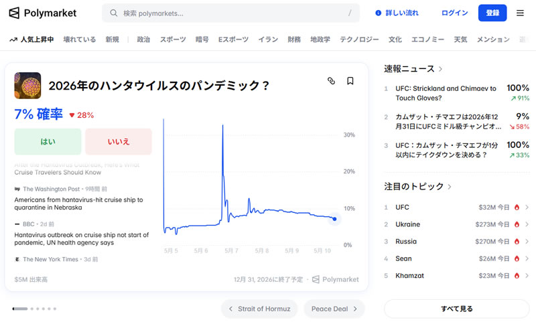Click the hantavirus market thumbnail image
536x326 pixels.
click(27, 85)
